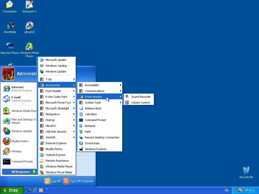Click the Address Book icon
Viewport: 259px width, 194px height.
coord(81,108)
